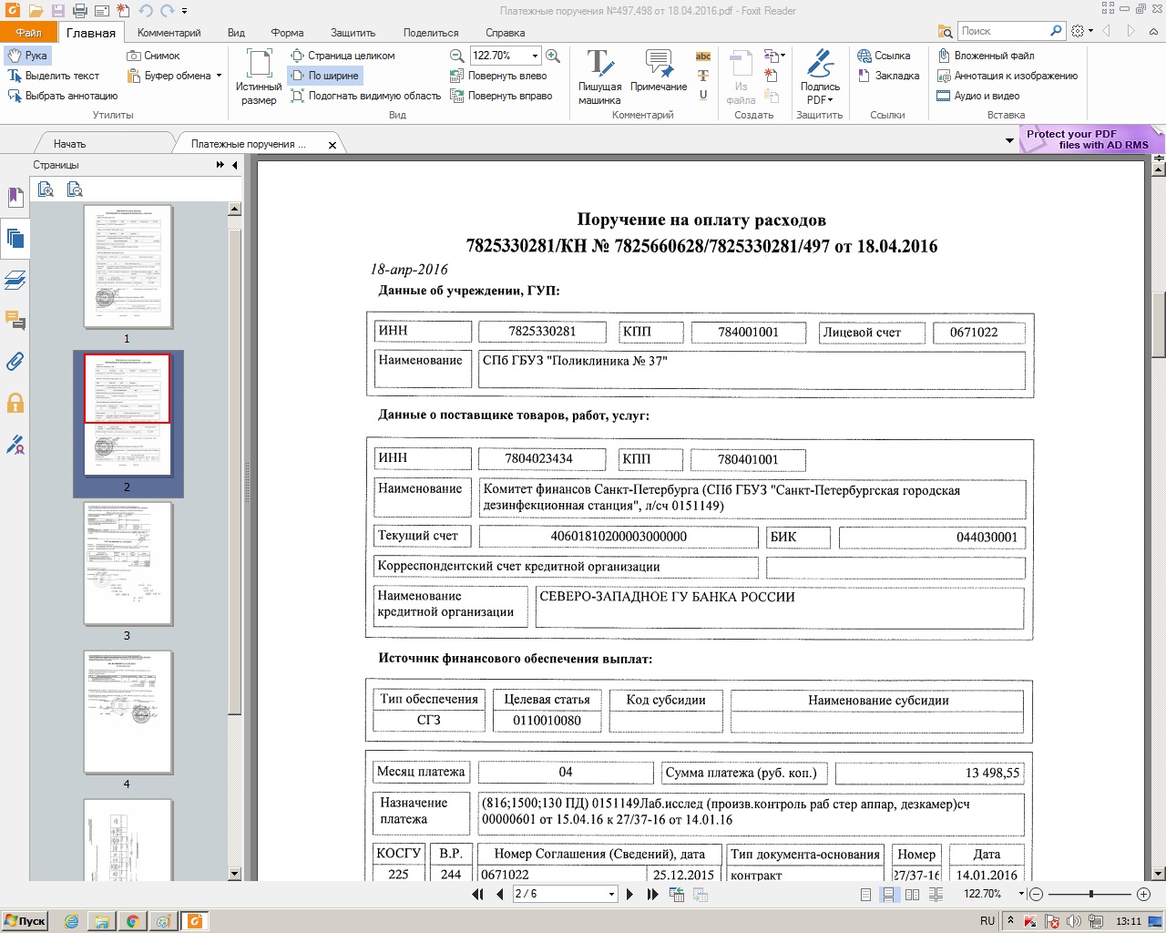Select page 4 thumbnail
The width and height of the screenshot is (1166, 933).
click(x=128, y=712)
